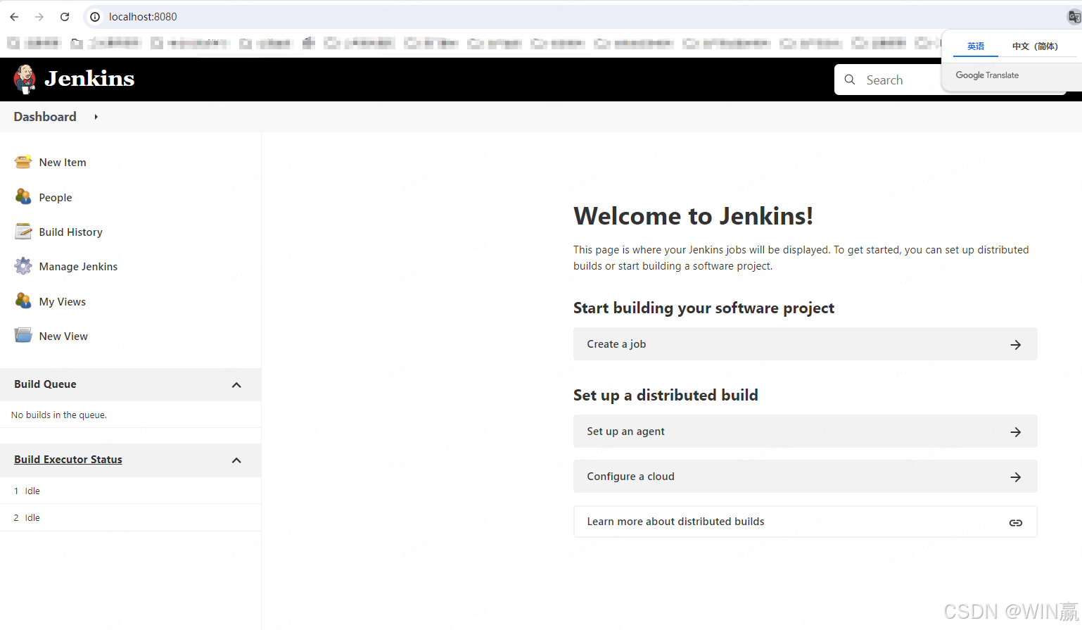The image size is (1082, 630).
Task: Click the Build History notepad icon
Action: [23, 232]
